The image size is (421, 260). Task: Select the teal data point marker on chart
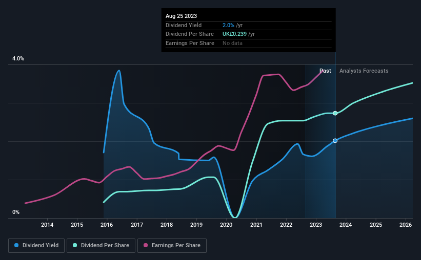[335, 113]
